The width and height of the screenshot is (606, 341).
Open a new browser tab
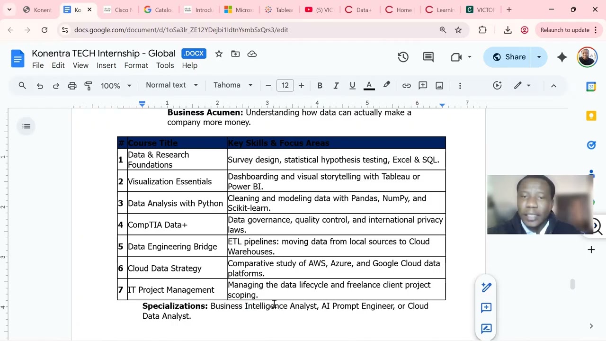click(509, 9)
